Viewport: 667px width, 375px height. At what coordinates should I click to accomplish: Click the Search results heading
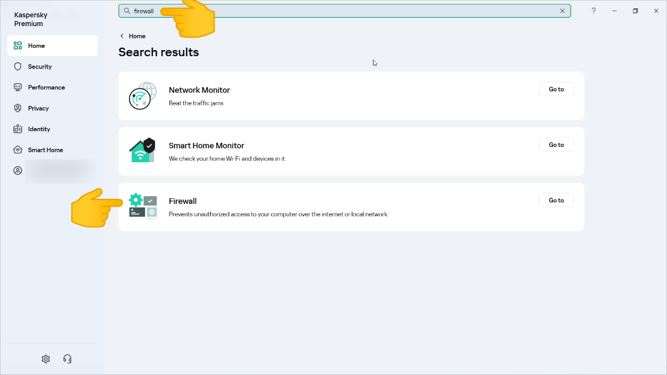(x=158, y=52)
